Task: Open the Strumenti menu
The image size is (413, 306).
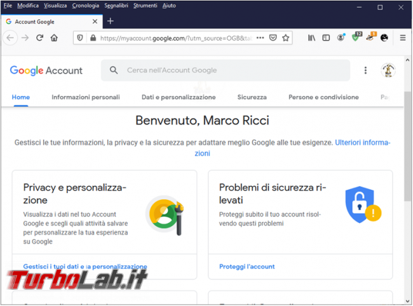Action: [x=145, y=6]
